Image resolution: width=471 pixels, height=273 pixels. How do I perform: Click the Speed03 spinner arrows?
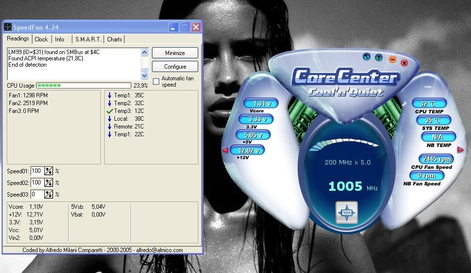48,194
